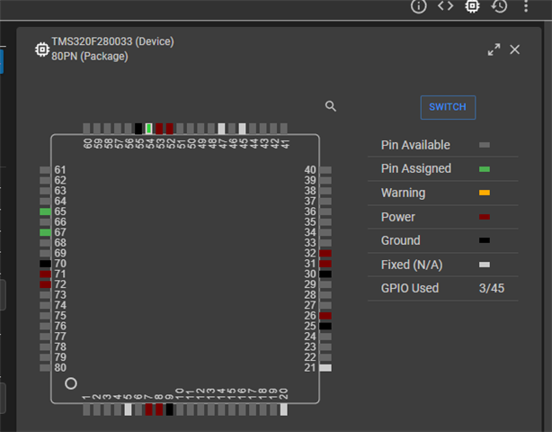
Task: Click ground pin 70 pad
Action: click(45, 264)
